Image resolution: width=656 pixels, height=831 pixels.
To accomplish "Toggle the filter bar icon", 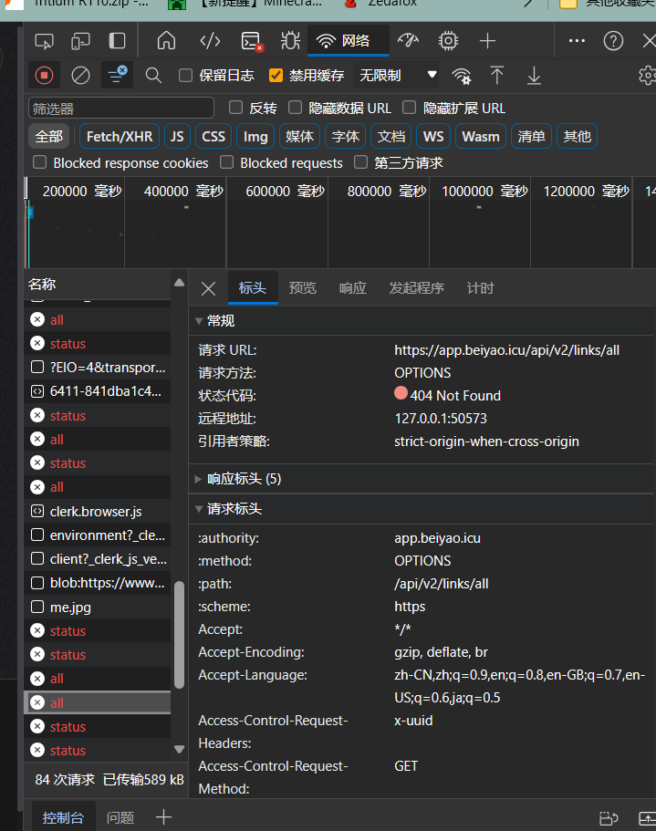I will point(117,76).
